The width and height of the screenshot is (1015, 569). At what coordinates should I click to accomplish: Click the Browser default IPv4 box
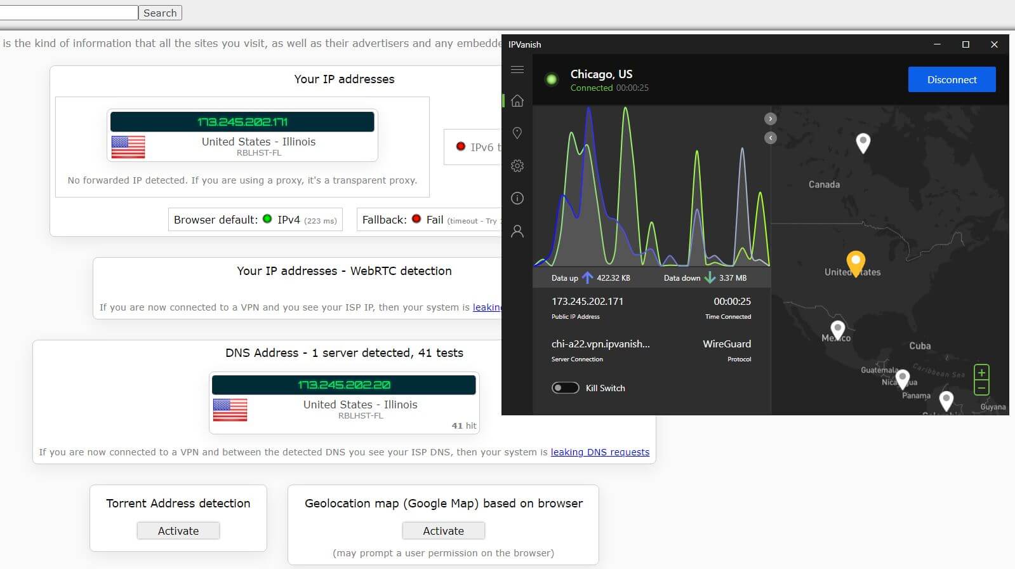pos(255,220)
